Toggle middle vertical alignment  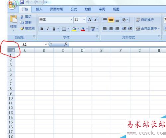coord(111,20)
